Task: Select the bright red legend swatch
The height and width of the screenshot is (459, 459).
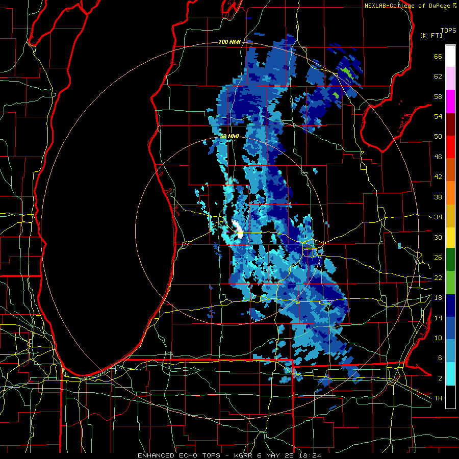Action: pyautogui.click(x=450, y=147)
